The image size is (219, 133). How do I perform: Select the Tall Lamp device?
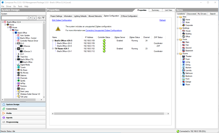click(x=24, y=97)
